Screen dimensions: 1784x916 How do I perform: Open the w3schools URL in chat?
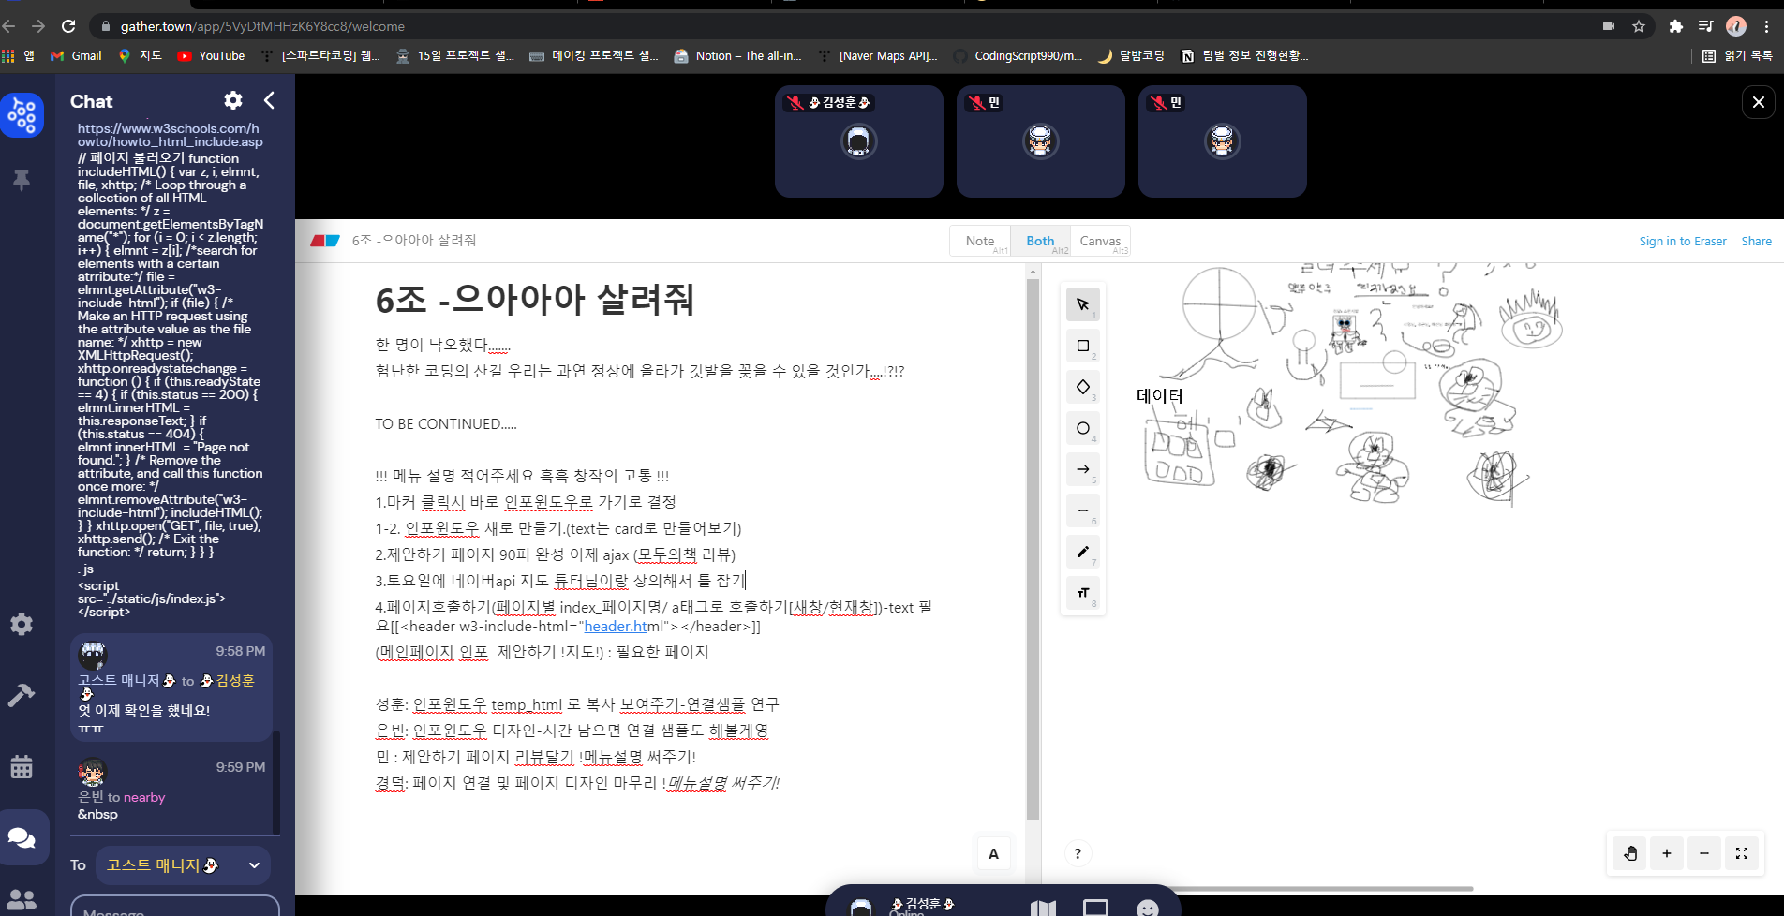click(x=170, y=135)
